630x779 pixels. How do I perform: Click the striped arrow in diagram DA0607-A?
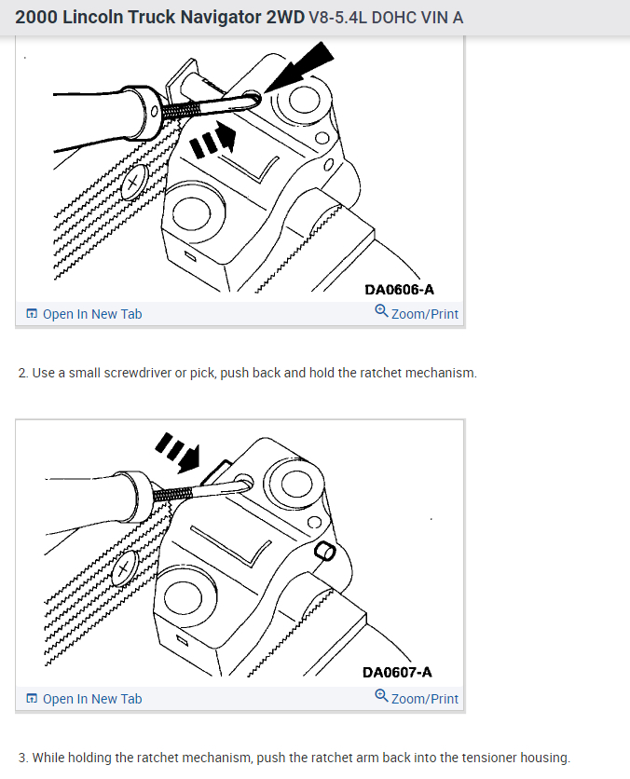[x=178, y=453]
